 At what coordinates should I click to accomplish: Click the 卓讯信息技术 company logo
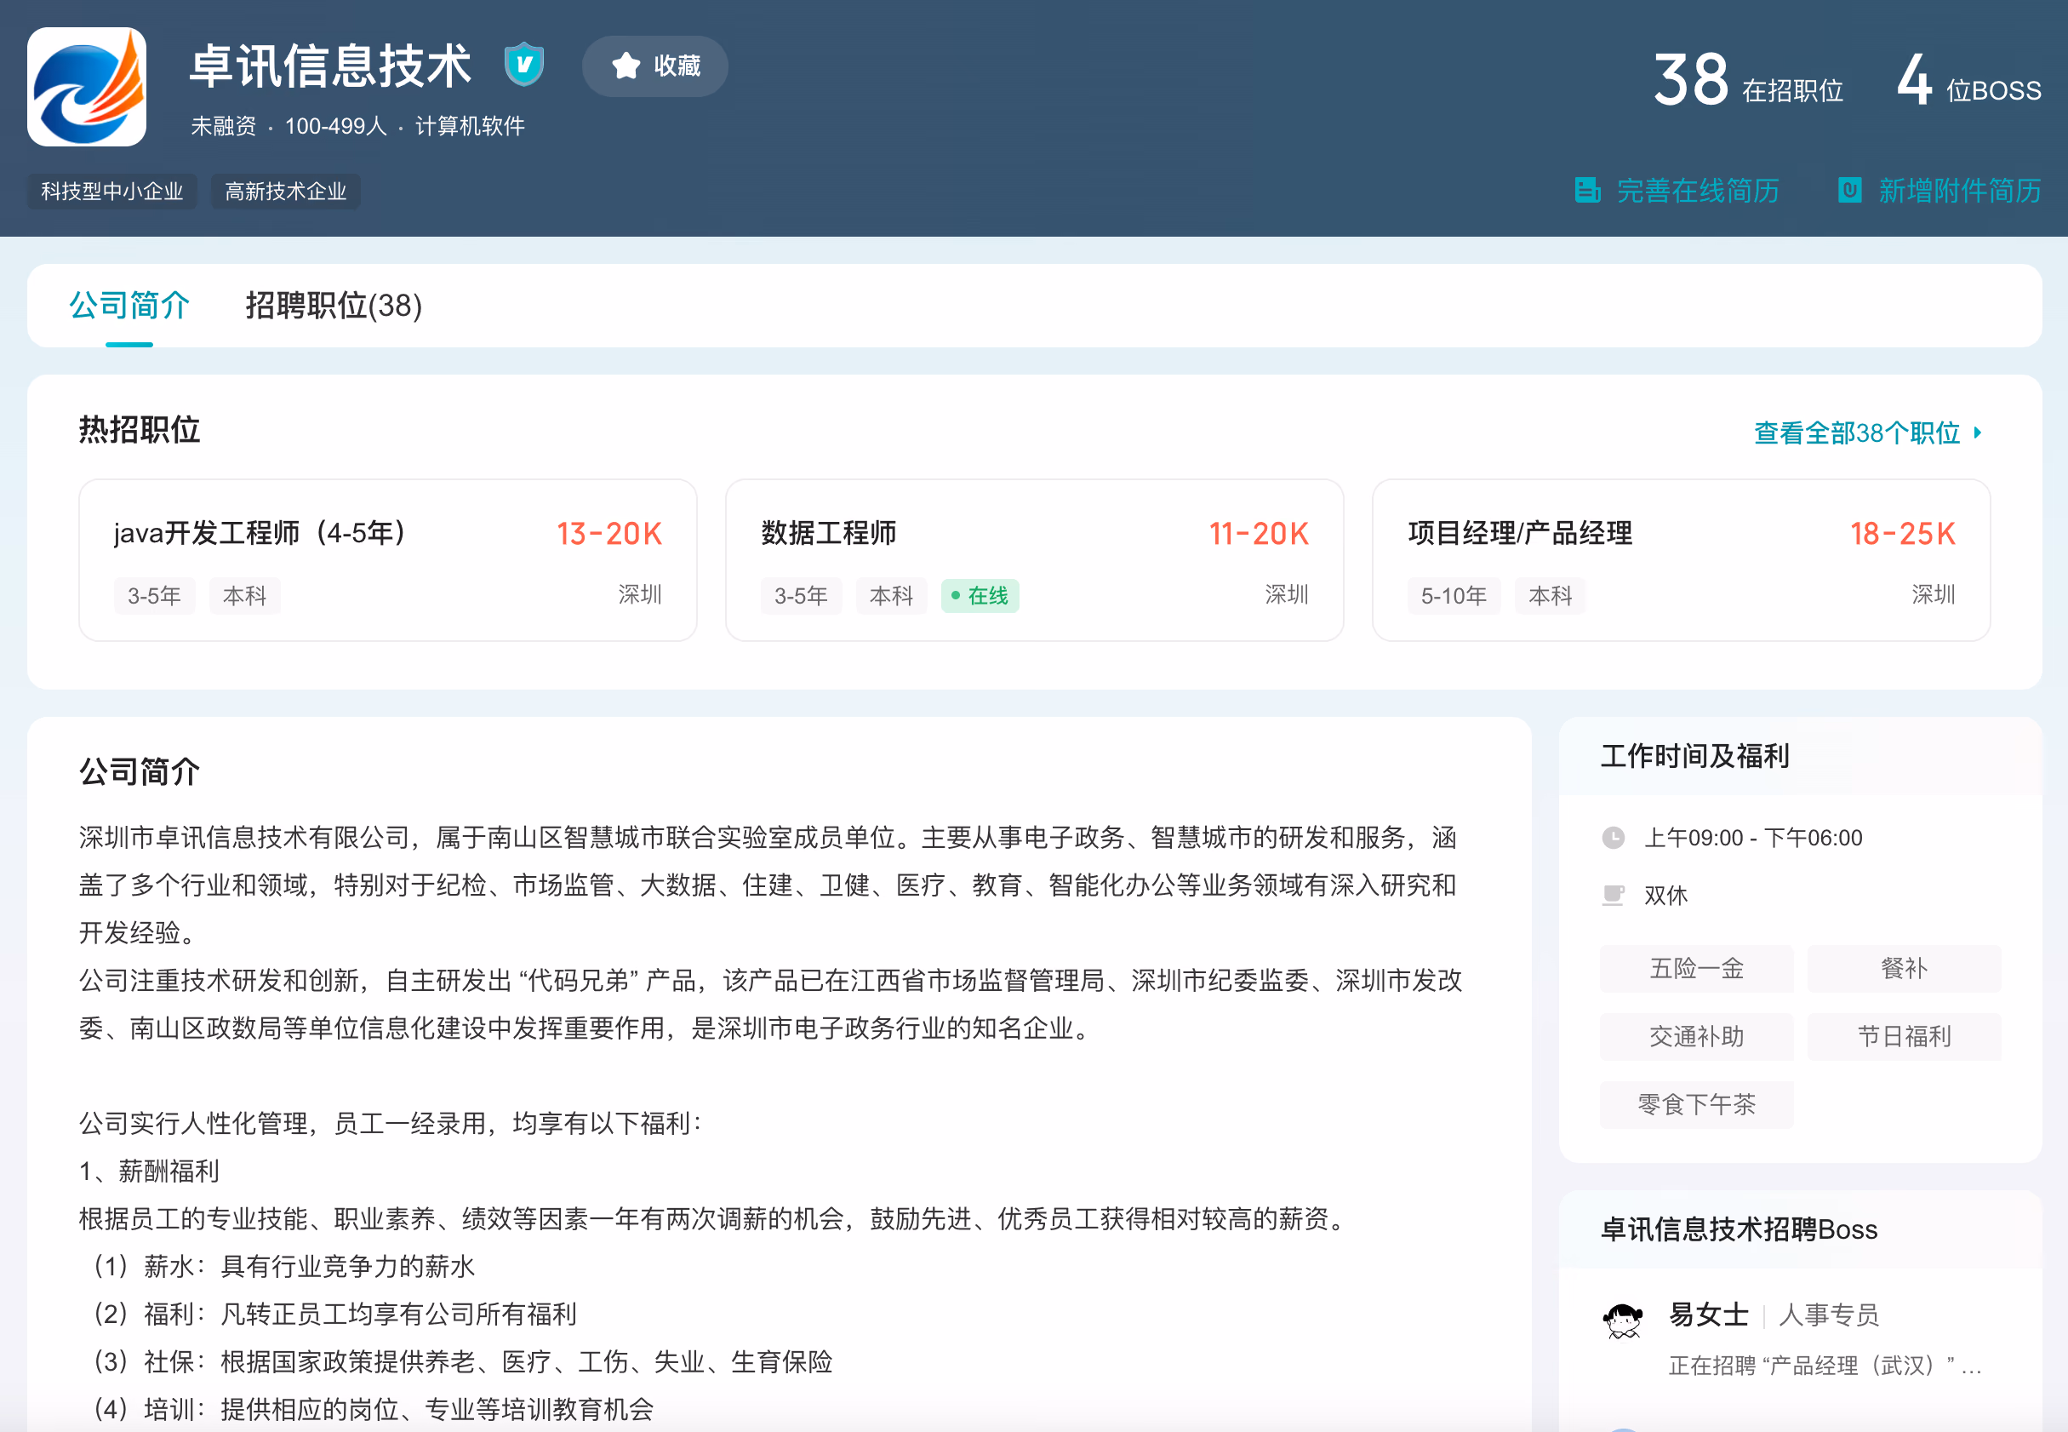pos(86,86)
